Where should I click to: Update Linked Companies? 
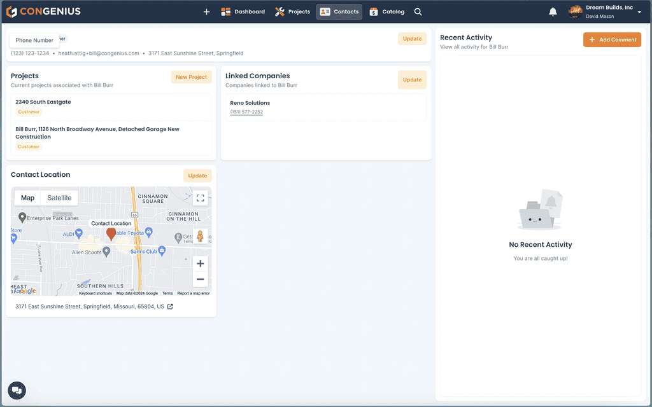pyautogui.click(x=412, y=79)
